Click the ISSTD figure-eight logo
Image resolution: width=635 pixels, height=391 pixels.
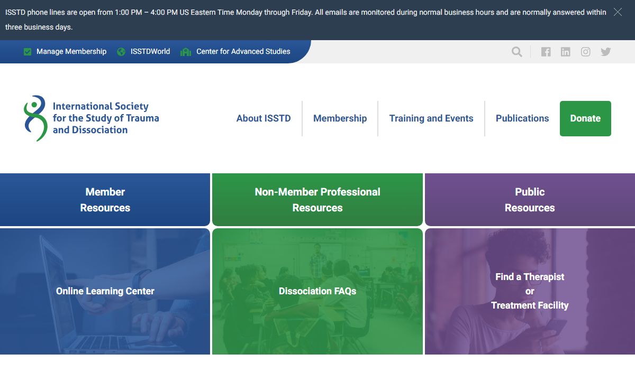pos(35,118)
